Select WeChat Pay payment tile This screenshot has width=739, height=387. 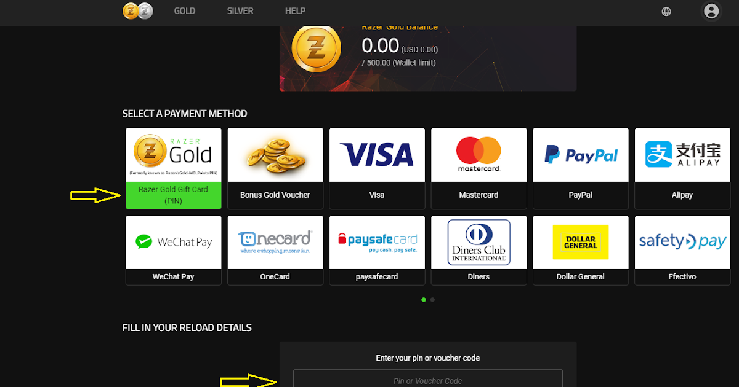(174, 250)
